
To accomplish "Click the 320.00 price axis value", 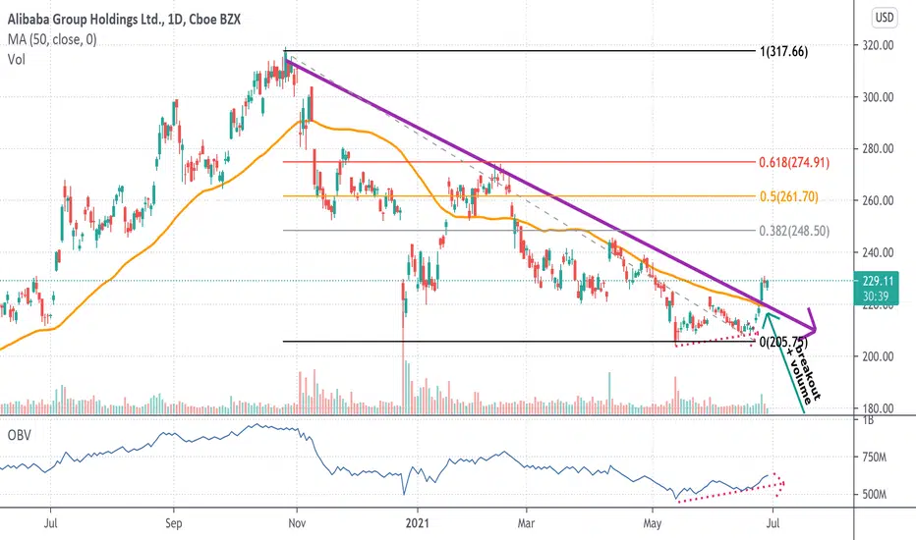I will (x=878, y=45).
